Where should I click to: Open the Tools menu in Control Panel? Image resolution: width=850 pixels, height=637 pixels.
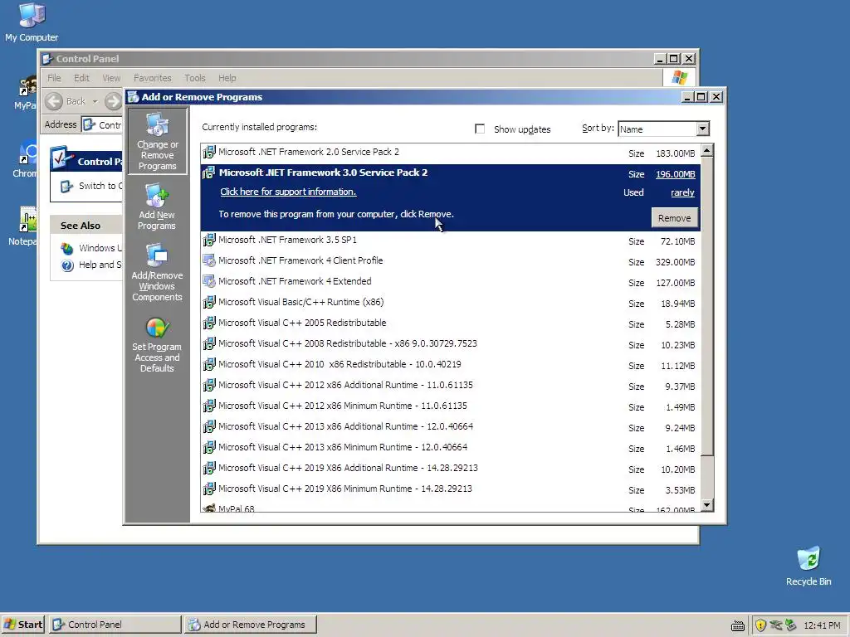coord(194,78)
